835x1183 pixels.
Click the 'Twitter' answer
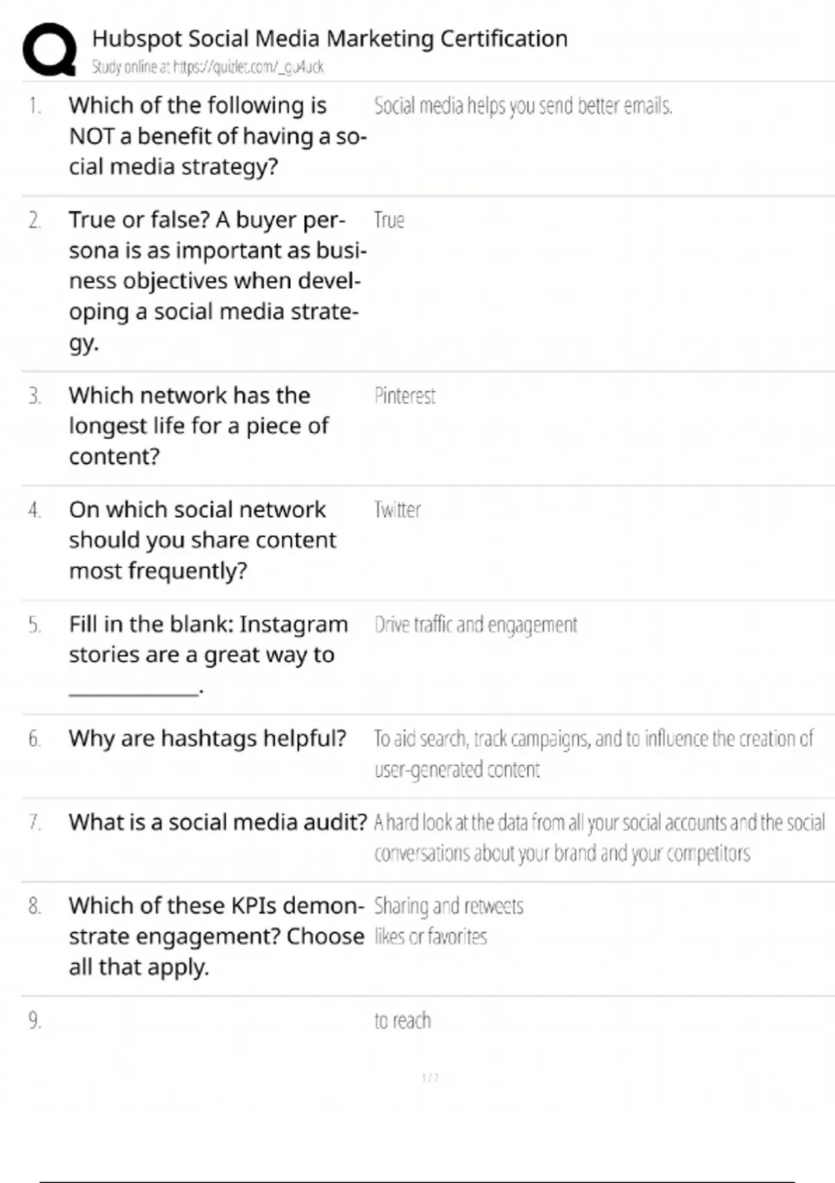coord(397,510)
